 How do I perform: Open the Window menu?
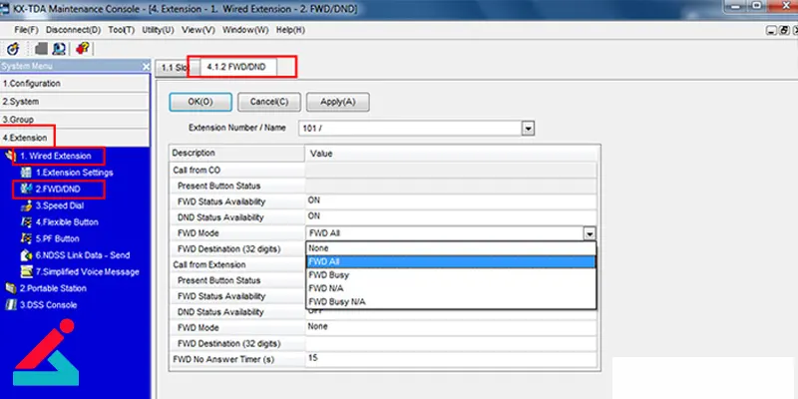245,30
